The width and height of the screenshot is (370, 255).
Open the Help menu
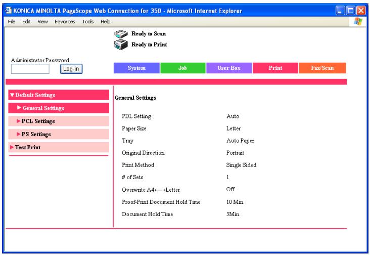[106, 22]
